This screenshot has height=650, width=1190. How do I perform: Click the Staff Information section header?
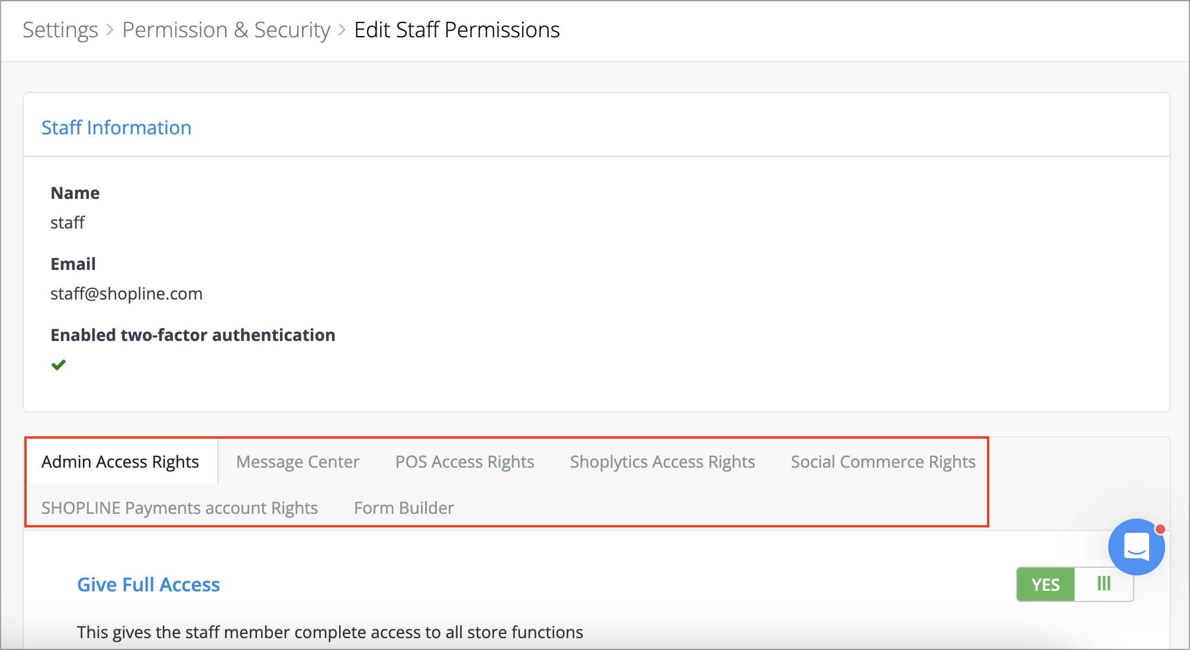[117, 127]
